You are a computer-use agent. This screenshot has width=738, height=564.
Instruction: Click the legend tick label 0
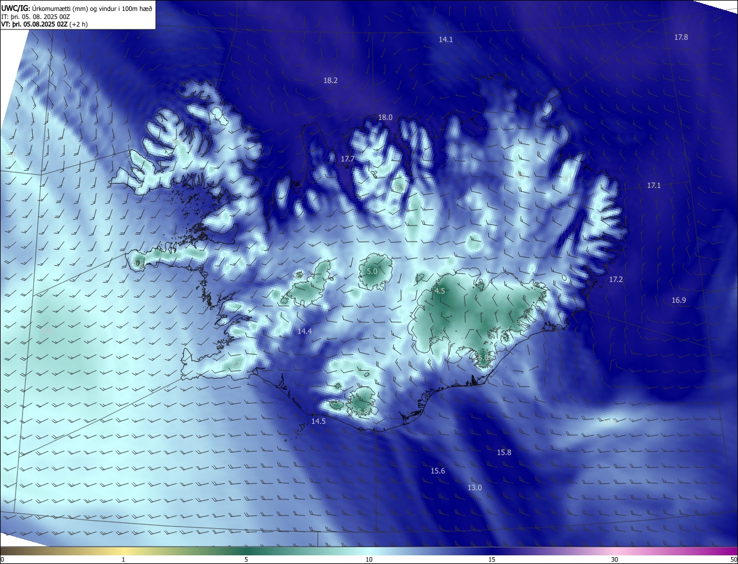coord(2,560)
